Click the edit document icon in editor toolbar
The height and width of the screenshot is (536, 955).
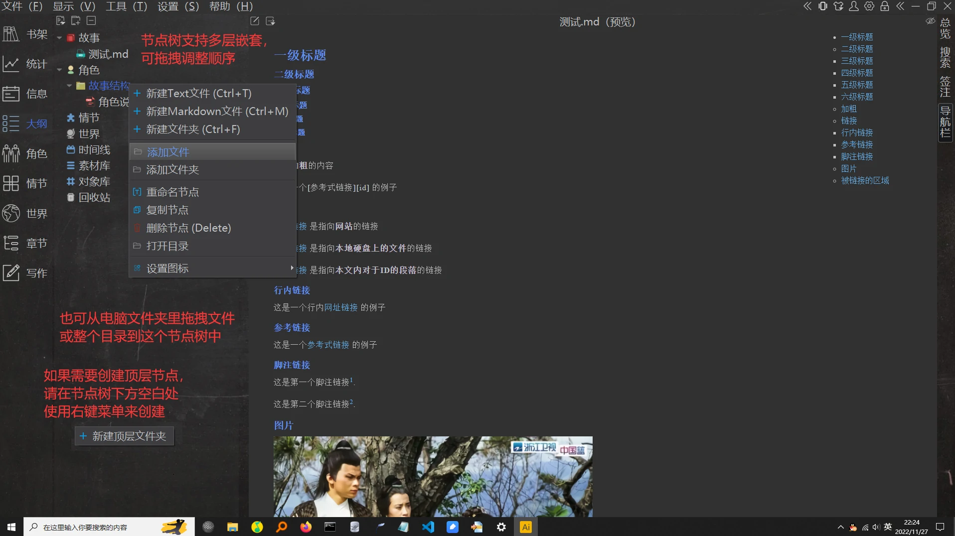click(255, 21)
